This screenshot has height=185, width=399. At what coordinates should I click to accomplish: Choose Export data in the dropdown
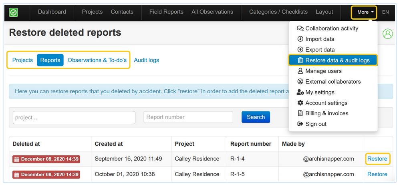320,50
